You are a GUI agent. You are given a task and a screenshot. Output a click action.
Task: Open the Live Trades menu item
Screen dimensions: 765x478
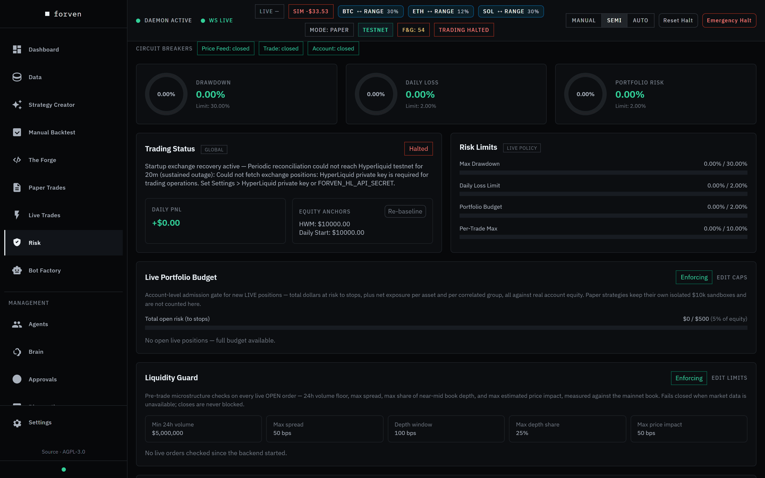click(63, 215)
